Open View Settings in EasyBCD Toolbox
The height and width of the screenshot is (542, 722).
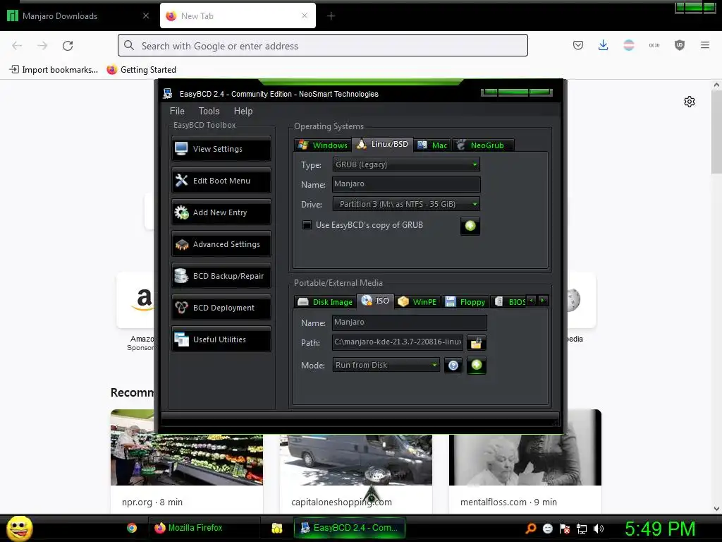pos(221,149)
